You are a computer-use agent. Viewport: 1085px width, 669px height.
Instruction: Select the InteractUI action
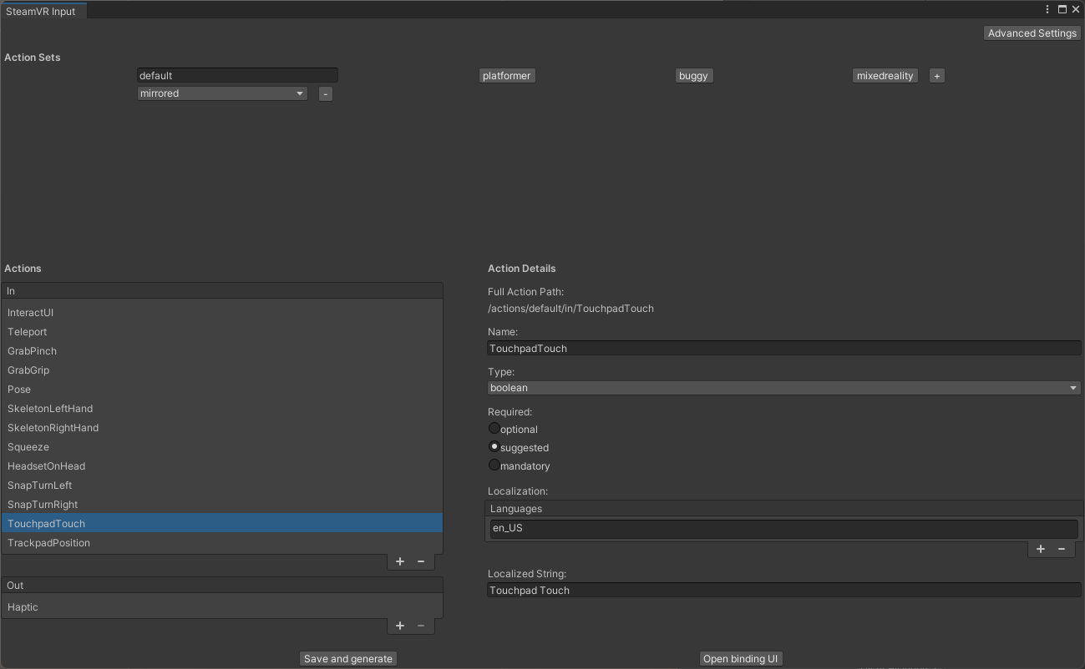[x=222, y=313]
